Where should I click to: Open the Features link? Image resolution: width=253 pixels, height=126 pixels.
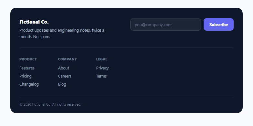(x=27, y=68)
